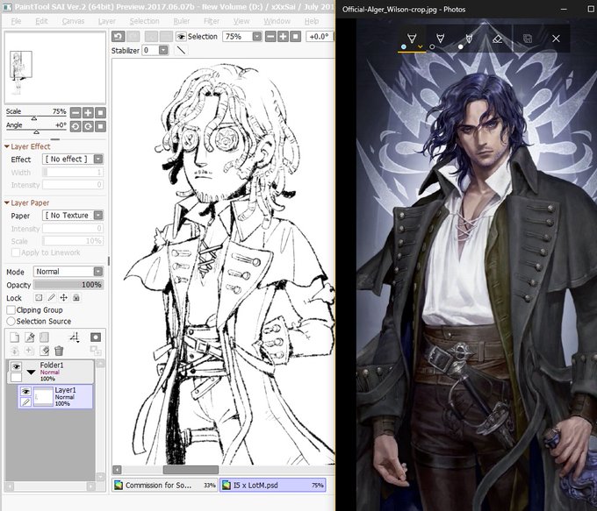
Task: Open the Window menu
Action: 277,21
